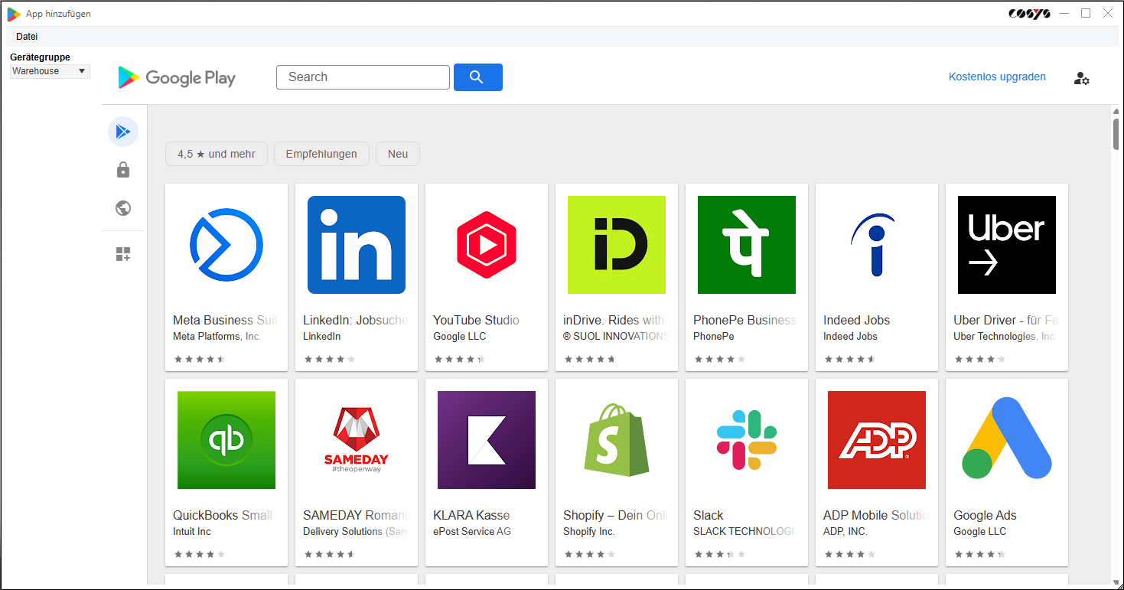1124x590 pixels.
Task: Click the 'YouTube Studio' app title text
Action: pos(476,320)
